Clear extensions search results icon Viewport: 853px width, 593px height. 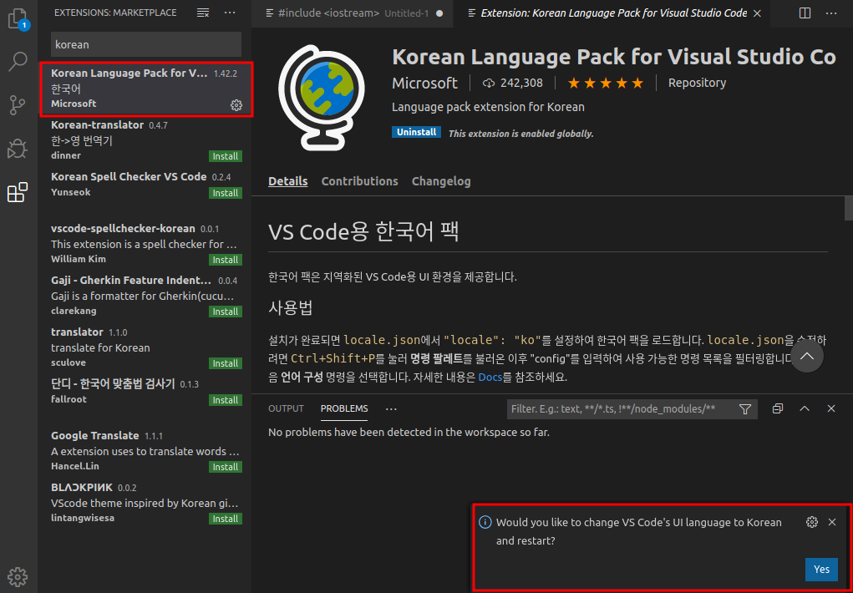pos(203,13)
